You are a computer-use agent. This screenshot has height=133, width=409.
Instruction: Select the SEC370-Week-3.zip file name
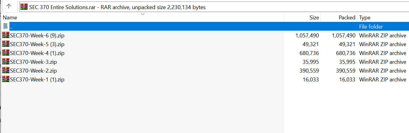click(x=33, y=62)
